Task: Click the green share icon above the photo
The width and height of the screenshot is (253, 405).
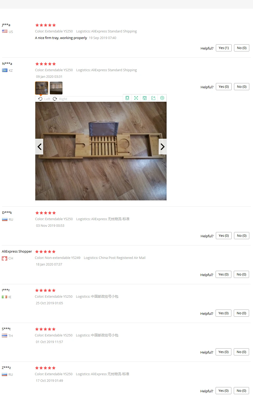Action: (x=153, y=98)
